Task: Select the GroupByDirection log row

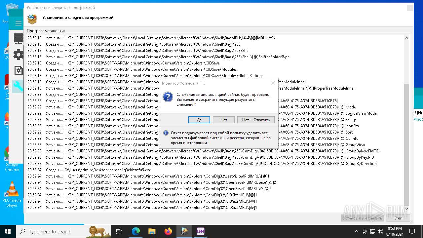Action: [x=215, y=164]
